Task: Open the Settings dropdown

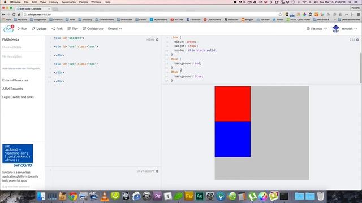Action: (317, 29)
